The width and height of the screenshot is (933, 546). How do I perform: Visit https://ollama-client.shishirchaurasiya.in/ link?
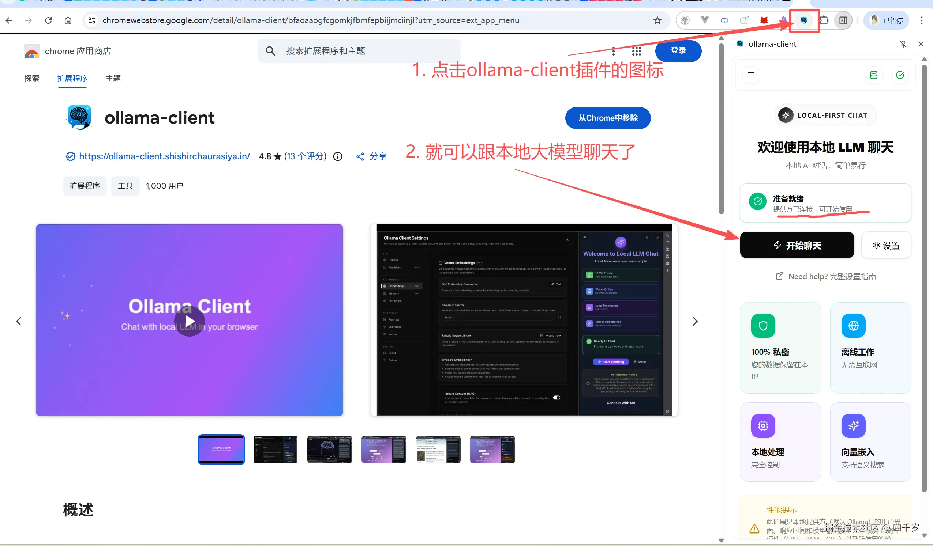(x=164, y=156)
